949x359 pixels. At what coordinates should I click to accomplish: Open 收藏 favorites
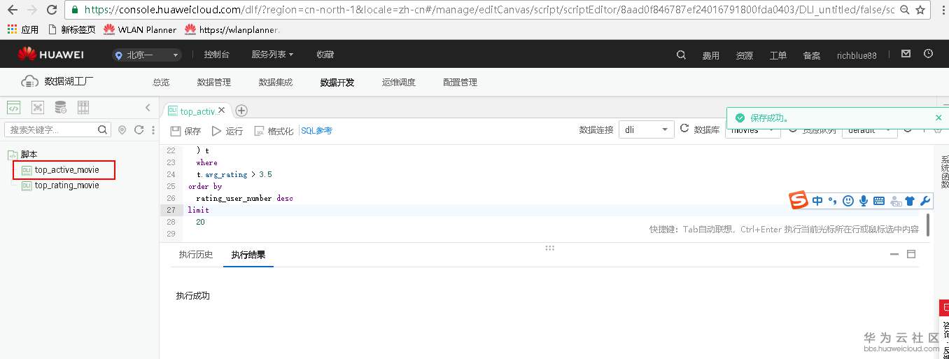[325, 55]
